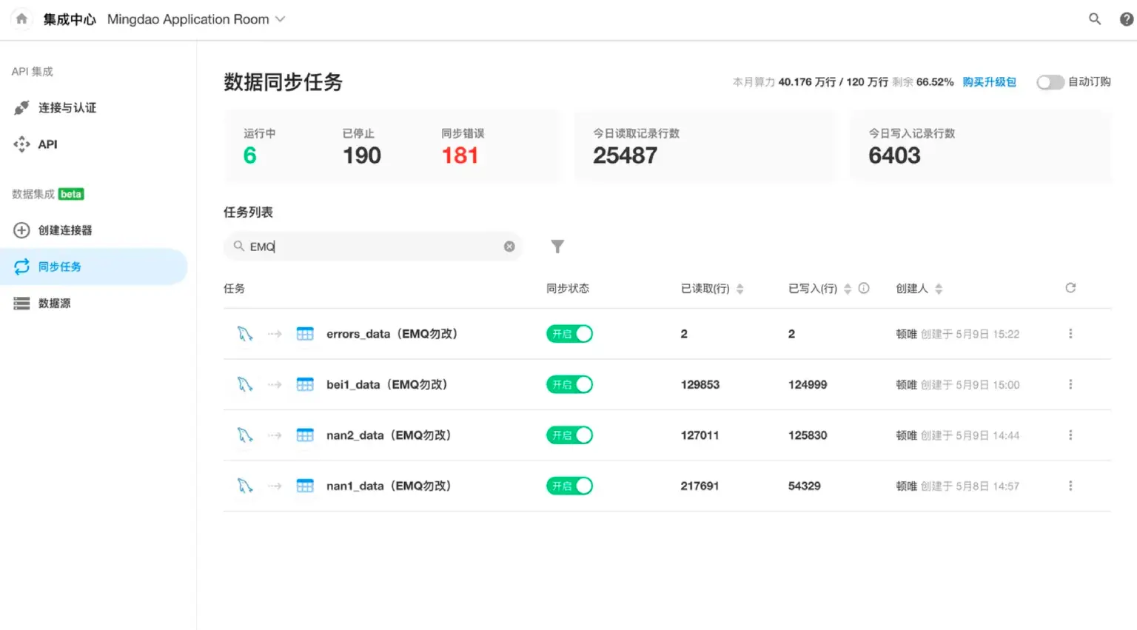Refresh the task list
The height and width of the screenshot is (630, 1137).
[x=1070, y=288]
